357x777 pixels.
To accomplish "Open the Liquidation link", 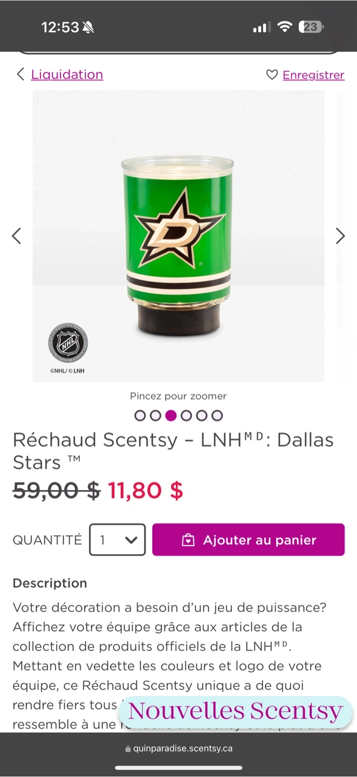I will coord(67,74).
